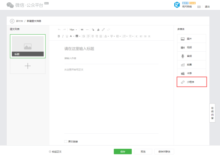This screenshot has height=158, width=220.
Task: Enable the 原文链接 checkbox
Action: click(66, 141)
